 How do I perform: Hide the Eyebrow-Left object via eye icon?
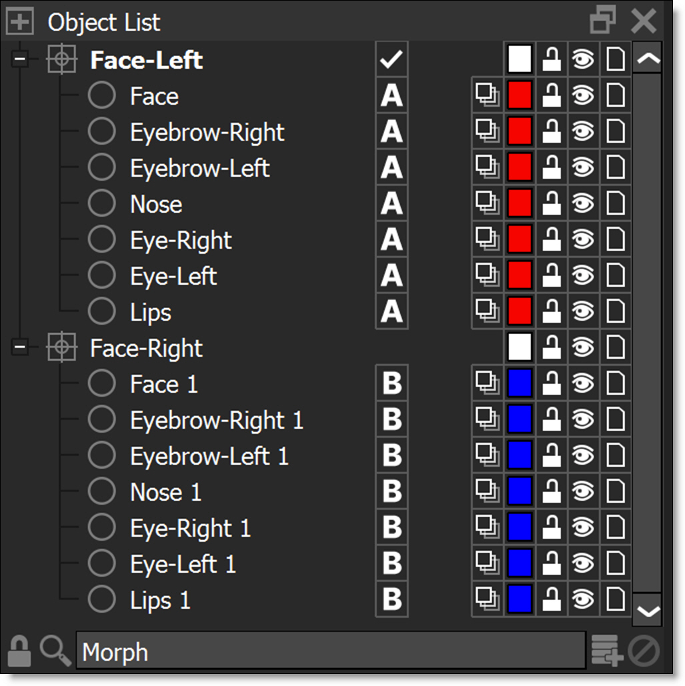click(x=583, y=168)
